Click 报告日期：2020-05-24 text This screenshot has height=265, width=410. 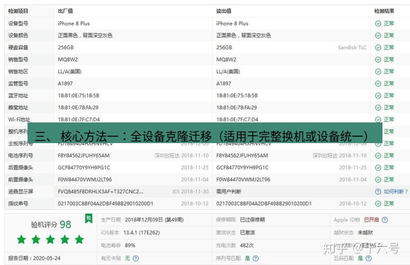pos(34,259)
